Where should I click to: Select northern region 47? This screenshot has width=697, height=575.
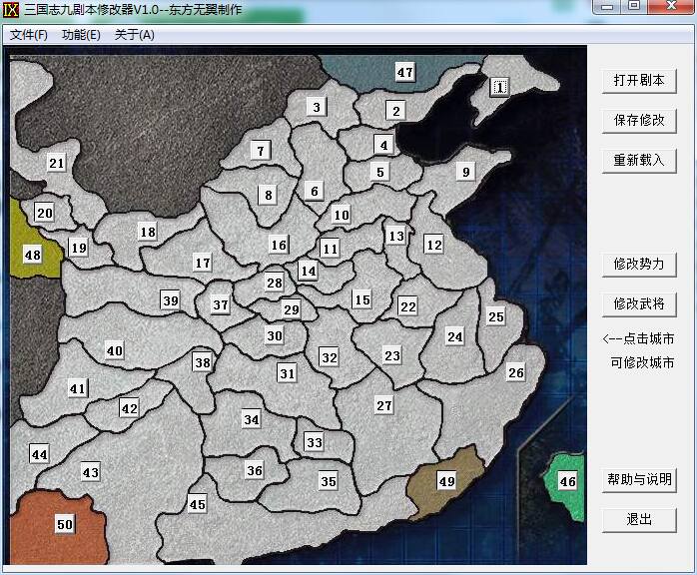[405, 72]
